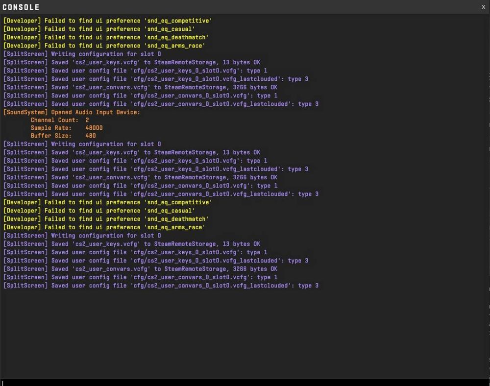Viewport: 490px width, 386px height.
Task: Select the first 'snd_eq_deathmatch' warning line
Action: 106,37
